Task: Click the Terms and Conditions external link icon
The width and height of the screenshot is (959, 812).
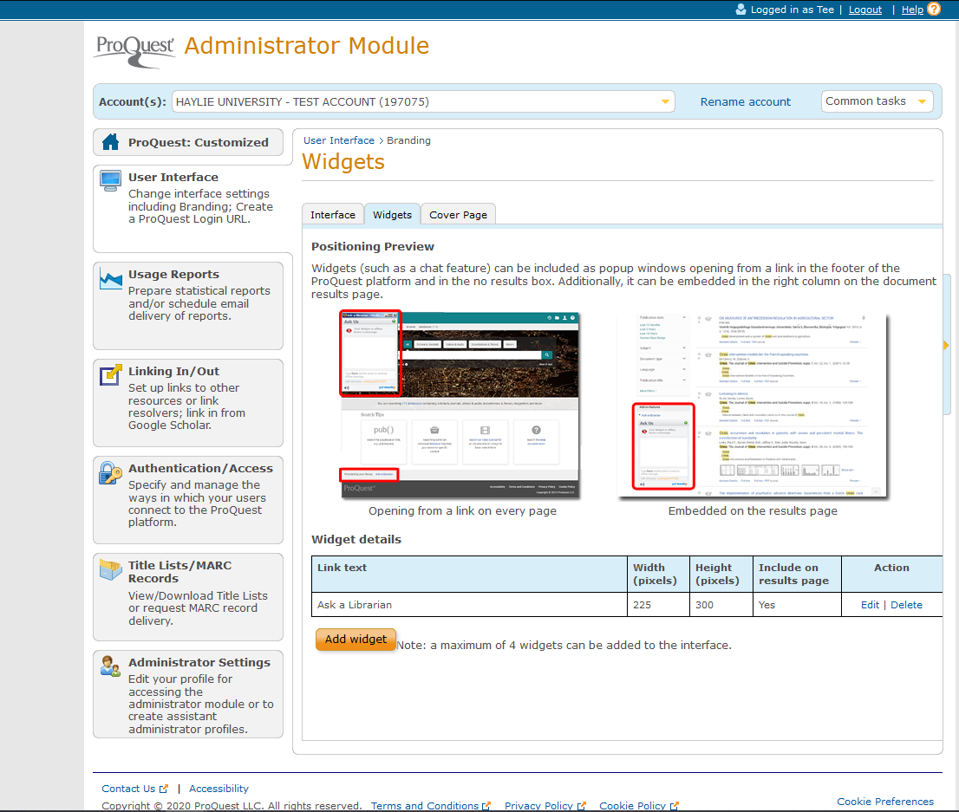Action: point(486,806)
